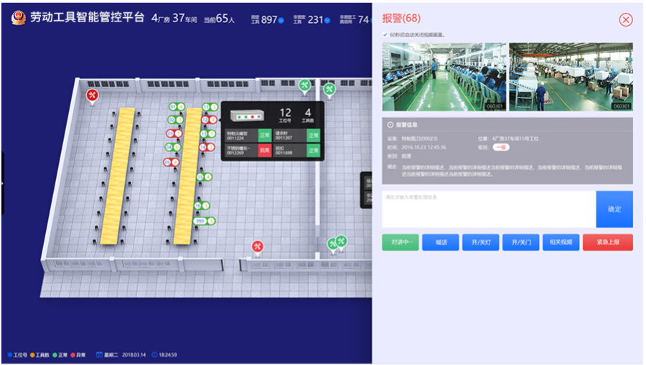This screenshot has width=646, height=365.
Task: Click the red 脱离 status of tool 0012269
Action: point(264,150)
